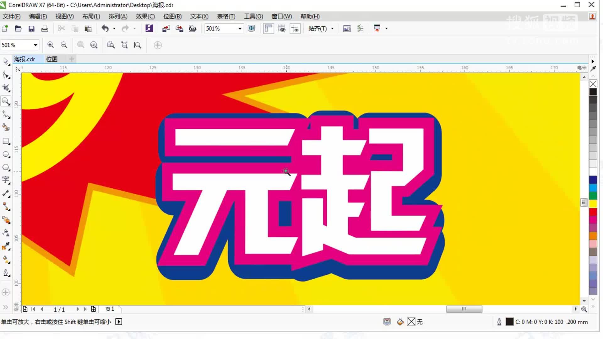The image size is (603, 339).
Task: Toggle Show Guidelines button
Action: [x=295, y=29]
